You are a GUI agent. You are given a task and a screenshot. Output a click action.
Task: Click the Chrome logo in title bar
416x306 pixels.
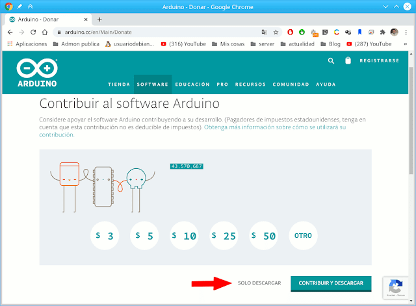pyautogui.click(x=8, y=6)
